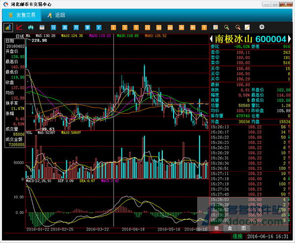
Task: Go to previous stock with left arrow
Action: click(x=211, y=39)
